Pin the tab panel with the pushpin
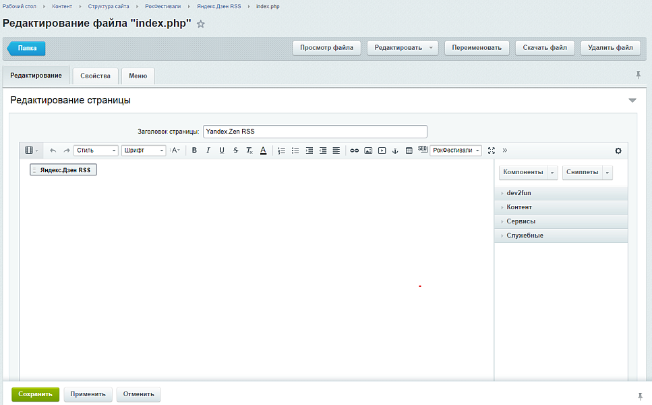This screenshot has width=652, height=405. pos(639,75)
